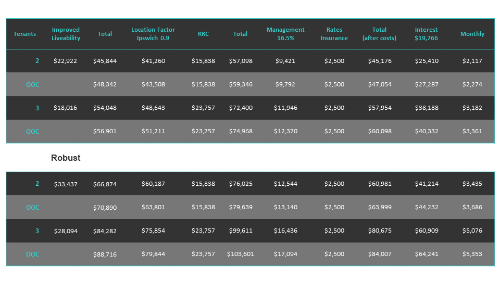Click the $2,117 monthly value
This screenshot has height=281, width=500.
coord(472,61)
